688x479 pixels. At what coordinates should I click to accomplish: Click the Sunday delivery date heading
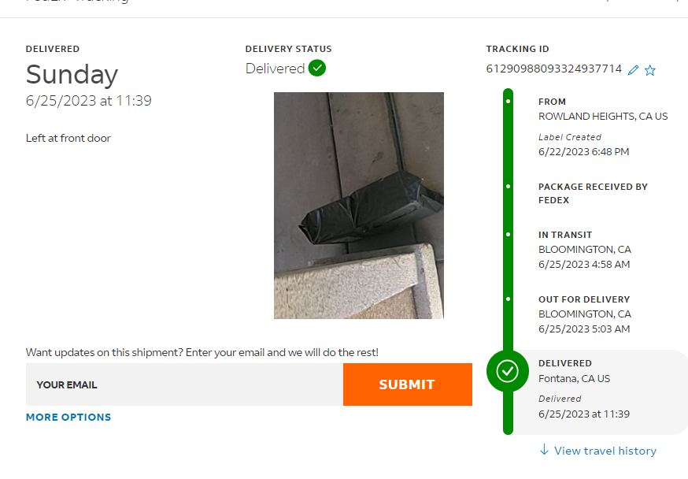click(72, 74)
